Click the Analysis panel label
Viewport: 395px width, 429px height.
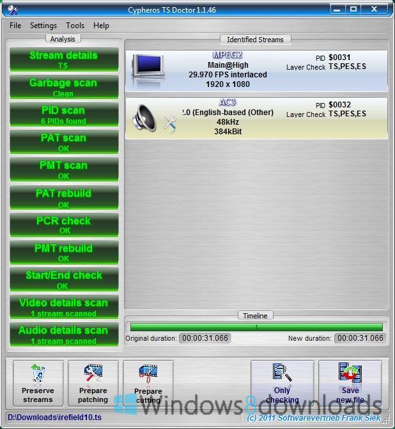click(x=63, y=39)
